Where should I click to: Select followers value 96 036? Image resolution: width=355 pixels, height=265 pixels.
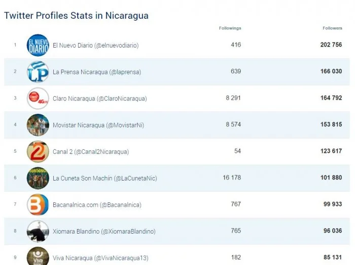click(333, 231)
